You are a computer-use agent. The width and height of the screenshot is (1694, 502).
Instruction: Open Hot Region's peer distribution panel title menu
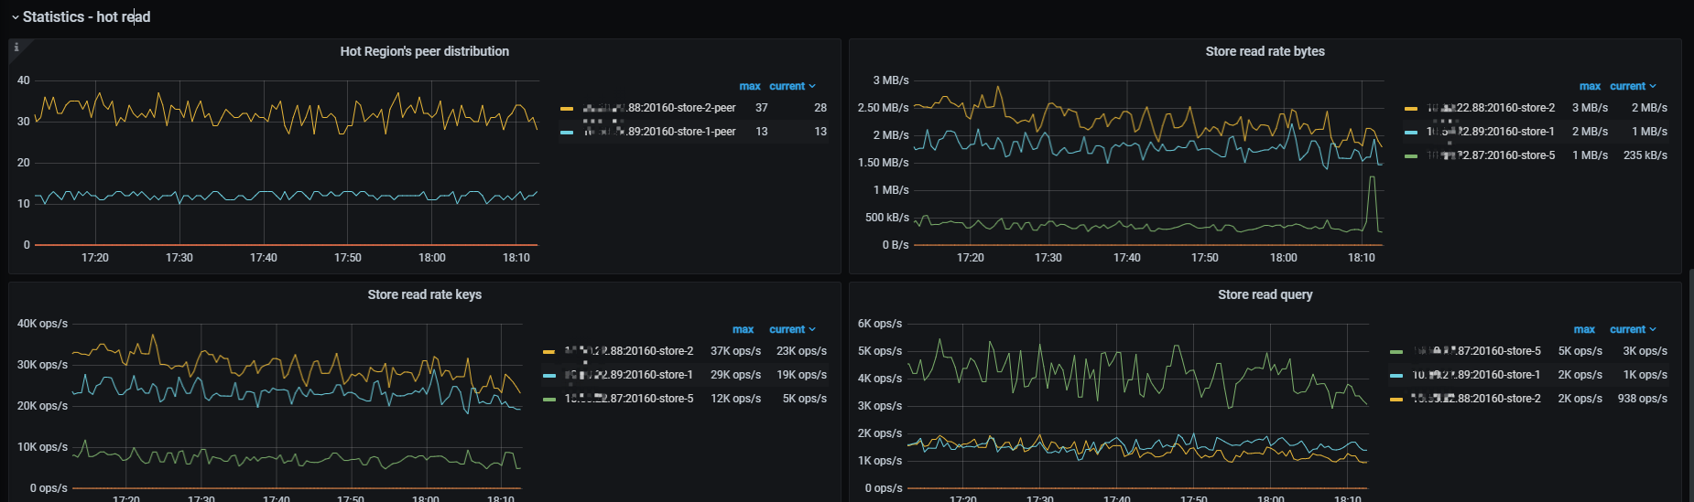[424, 51]
